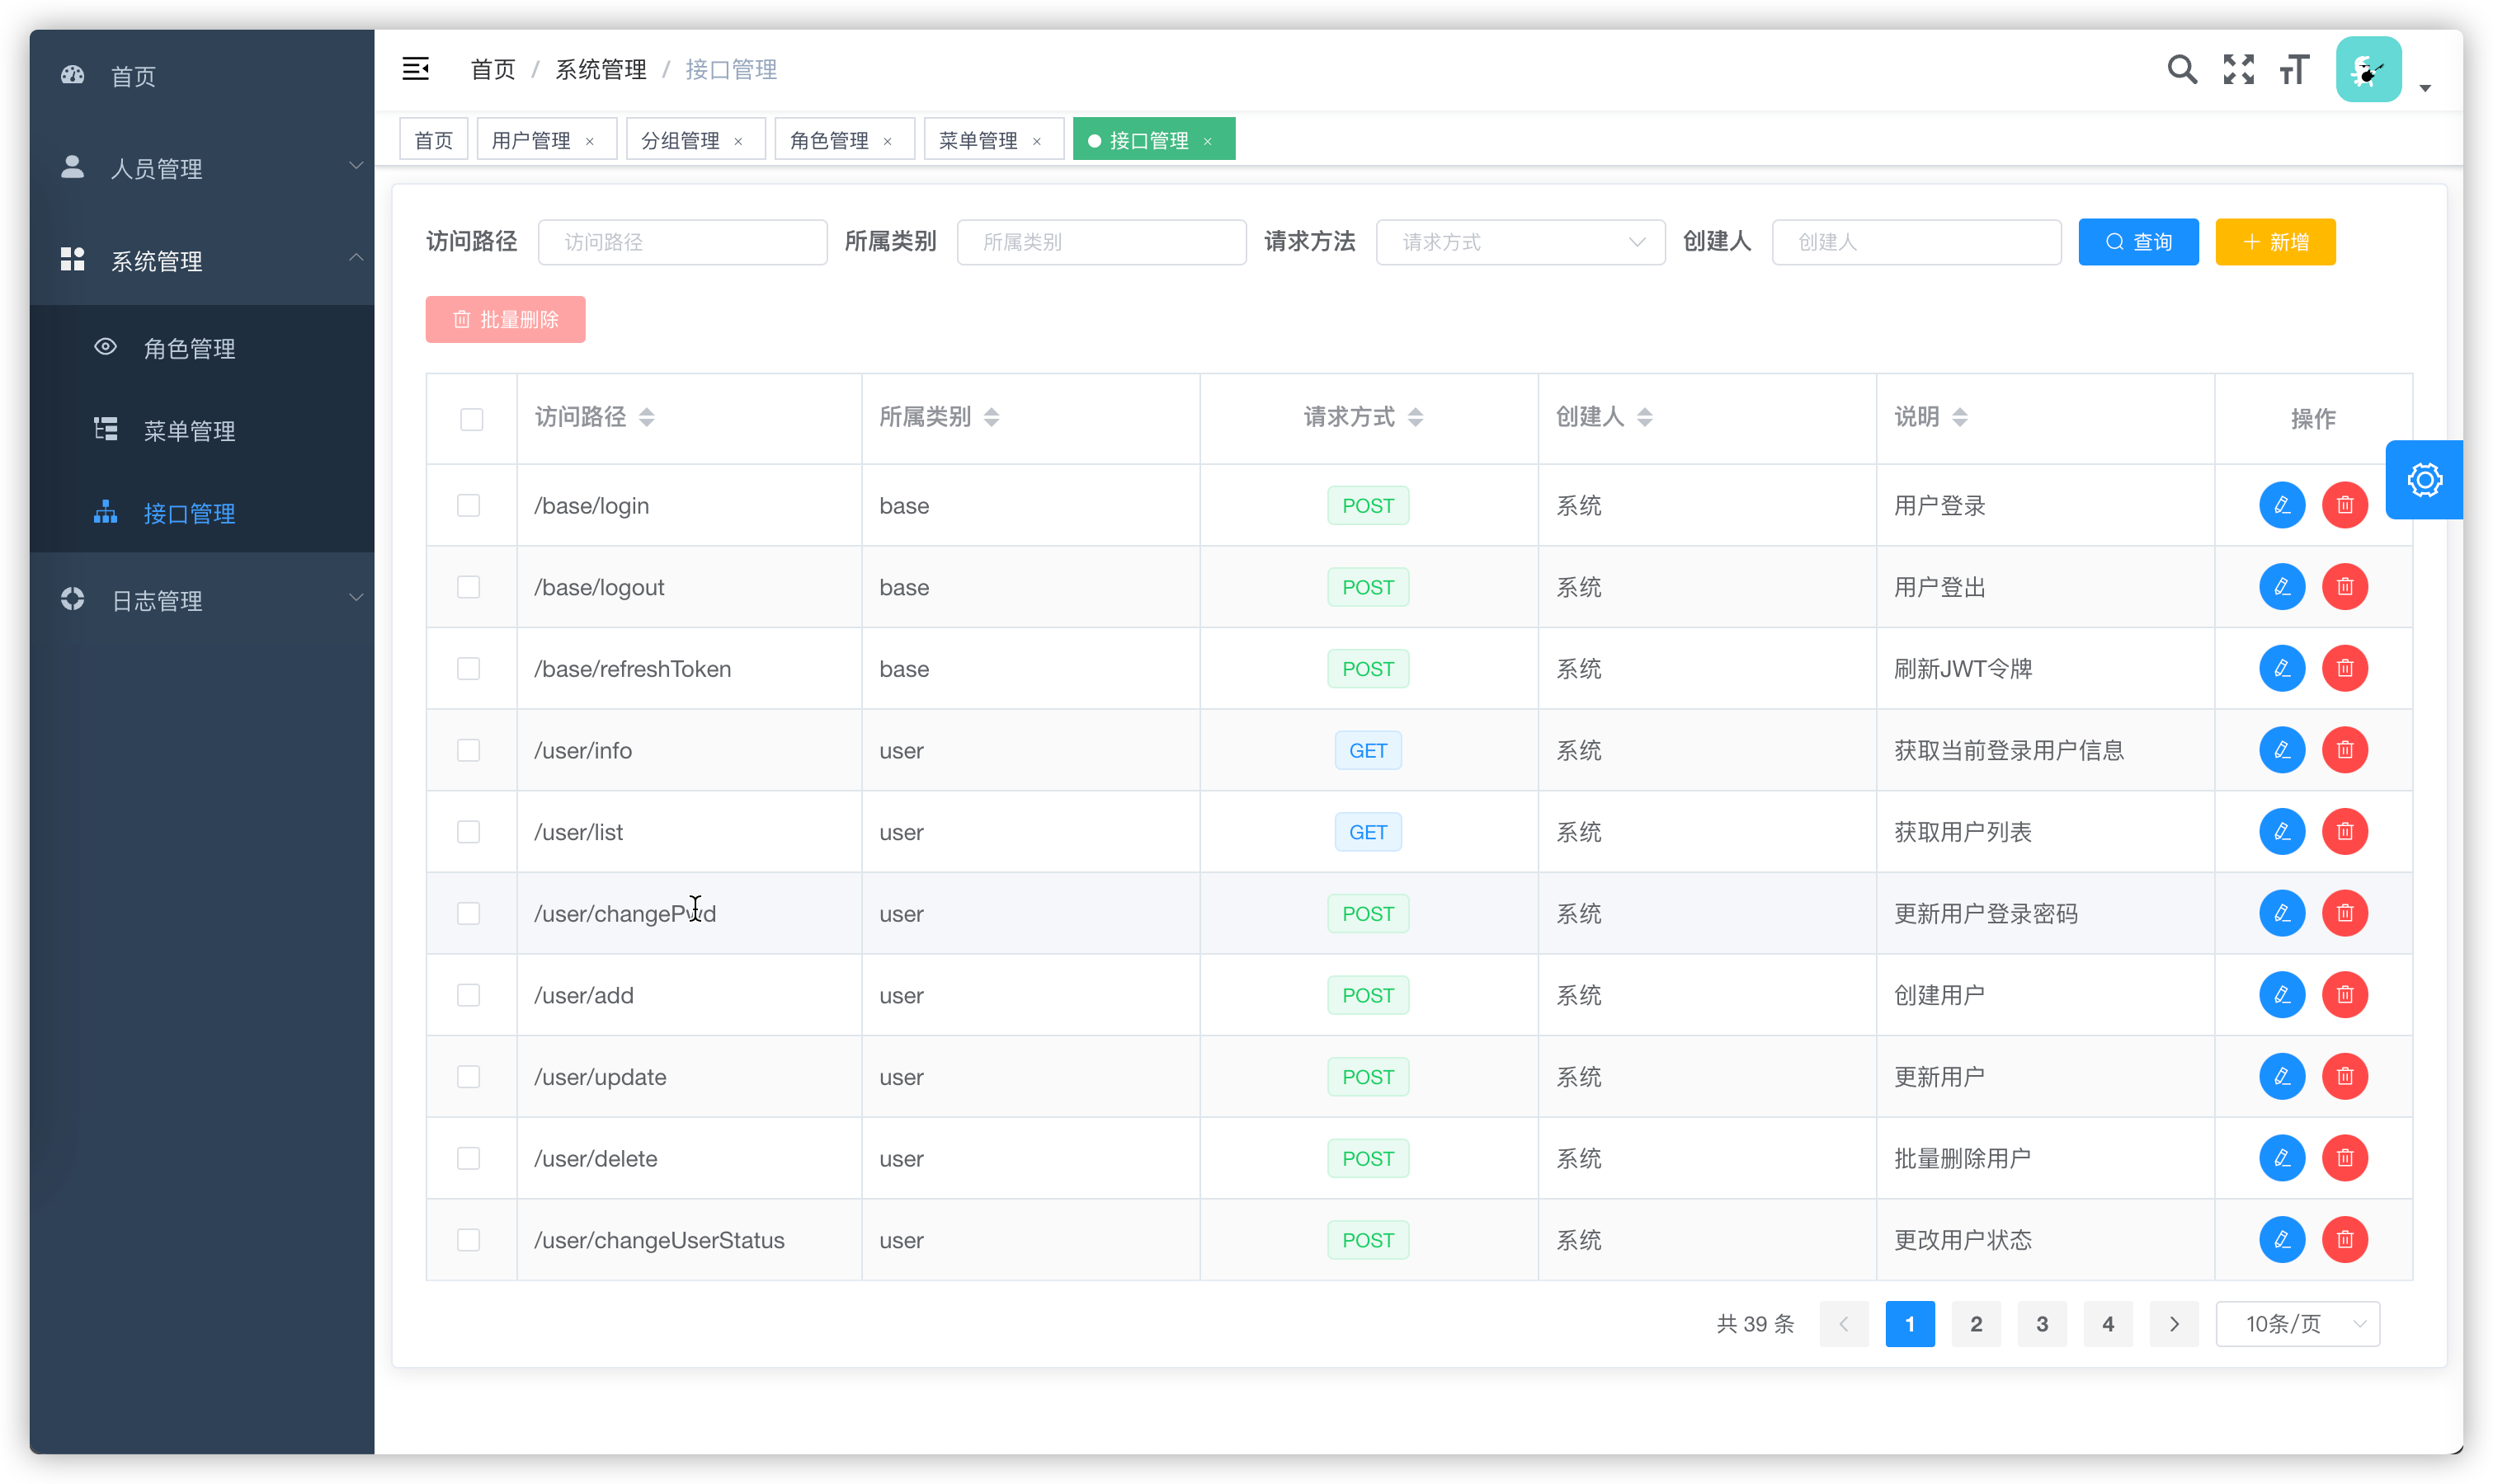Click the hamburger menu collapse icon
The image size is (2493, 1484).
tap(415, 69)
